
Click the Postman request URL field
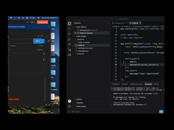(x=21, y=41)
